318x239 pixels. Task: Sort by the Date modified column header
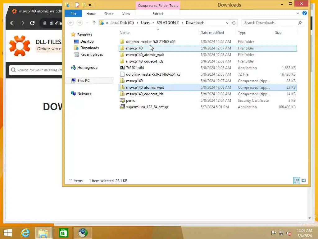[212, 32]
